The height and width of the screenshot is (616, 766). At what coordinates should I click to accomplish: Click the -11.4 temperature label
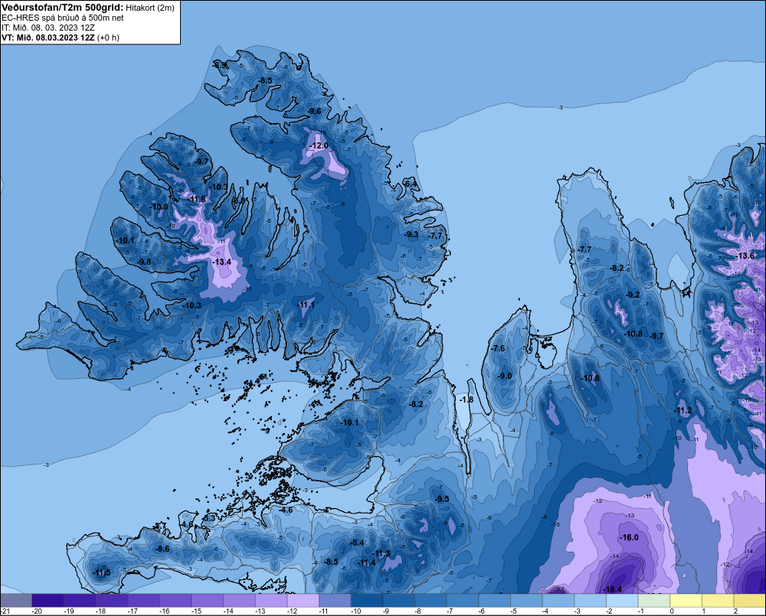pos(366,562)
